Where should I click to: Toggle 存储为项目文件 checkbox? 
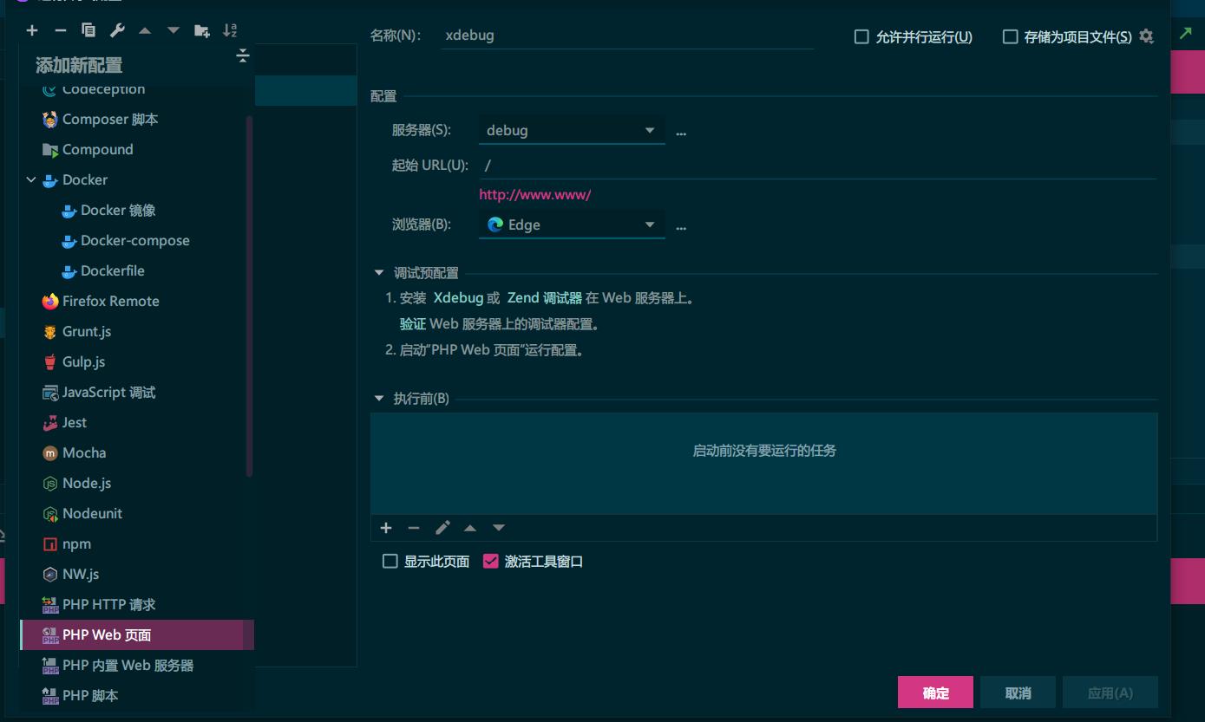click(x=1010, y=37)
